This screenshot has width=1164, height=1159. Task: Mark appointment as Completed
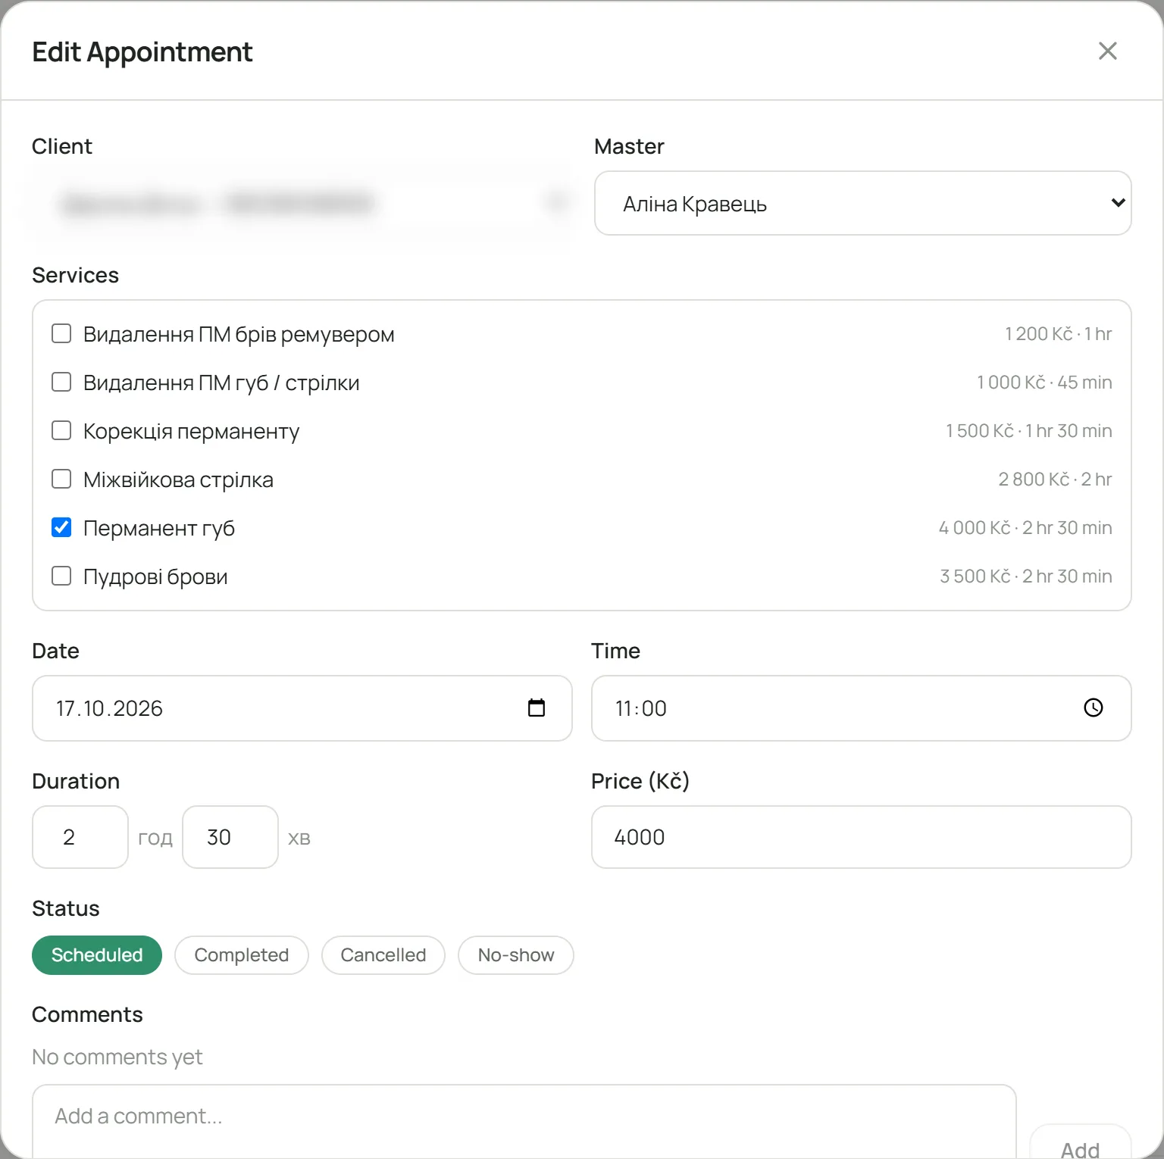point(241,954)
